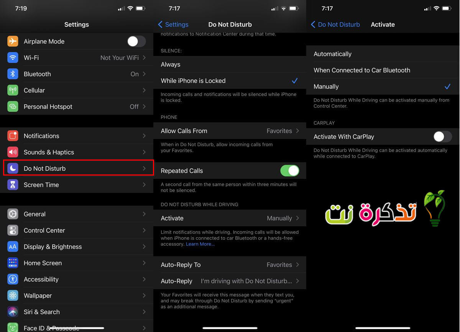Open Wi-Fi row chevron next to Not Your WiFi
The image size is (460, 332).
[x=144, y=58]
